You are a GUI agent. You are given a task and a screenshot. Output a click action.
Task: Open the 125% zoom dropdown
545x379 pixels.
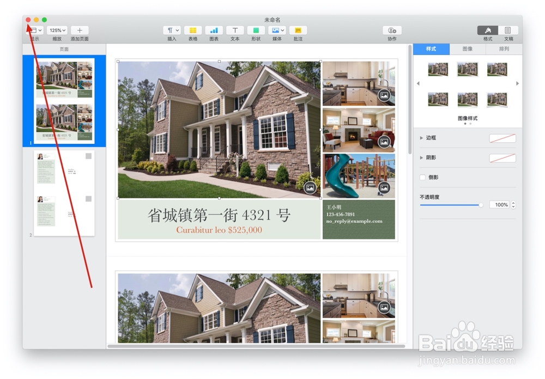click(x=57, y=30)
